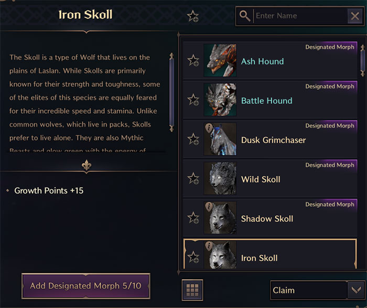The image size is (367, 308).
Task: Clear the name search field
Action: pos(354,16)
